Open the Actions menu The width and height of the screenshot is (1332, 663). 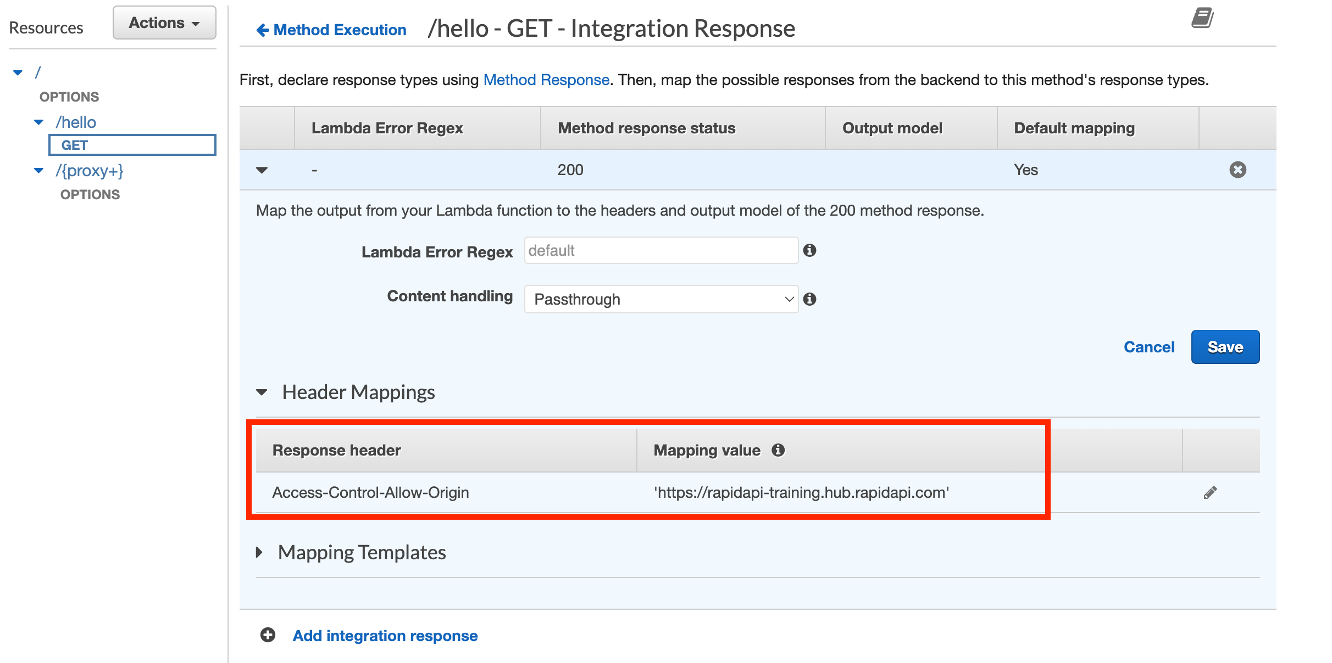[x=164, y=22]
